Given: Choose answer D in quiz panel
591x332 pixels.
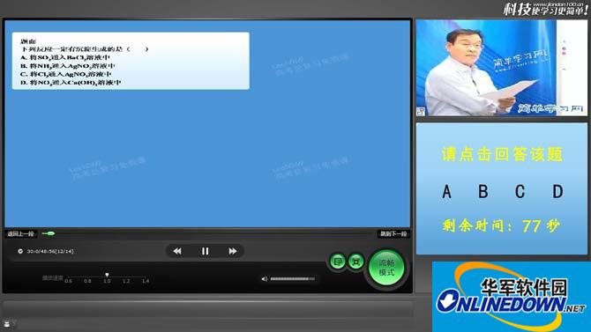Looking at the screenshot, I should (557, 192).
